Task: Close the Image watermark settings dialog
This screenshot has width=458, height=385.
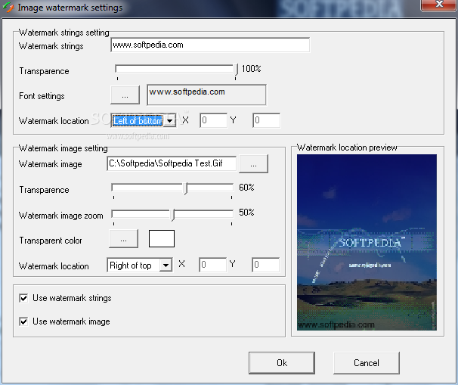Action: pos(439,5)
